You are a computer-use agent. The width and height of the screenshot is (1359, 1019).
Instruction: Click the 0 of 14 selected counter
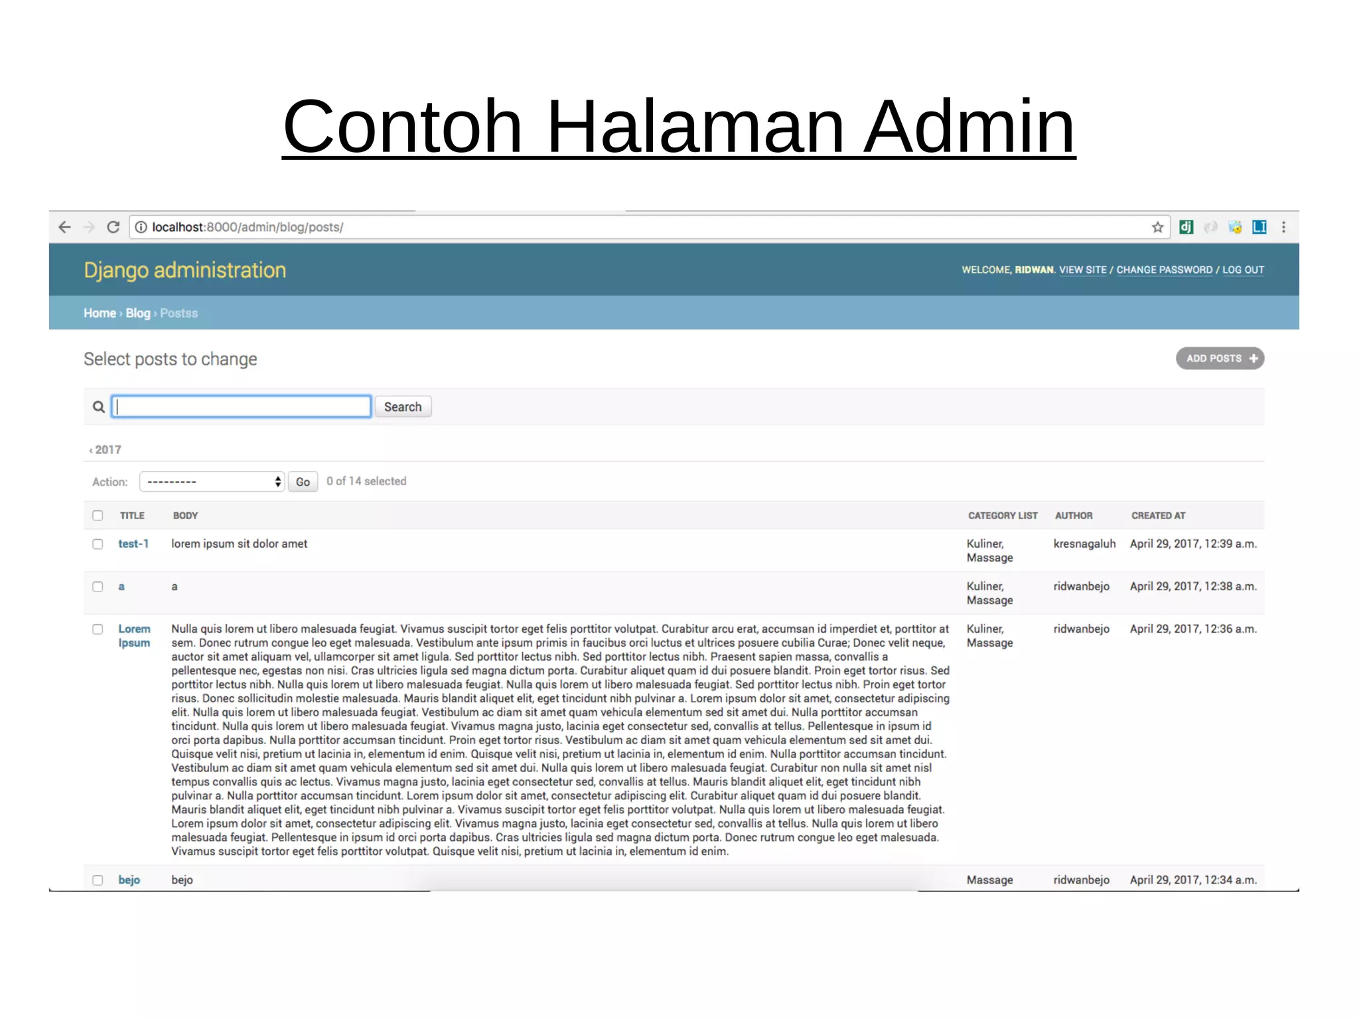366,481
